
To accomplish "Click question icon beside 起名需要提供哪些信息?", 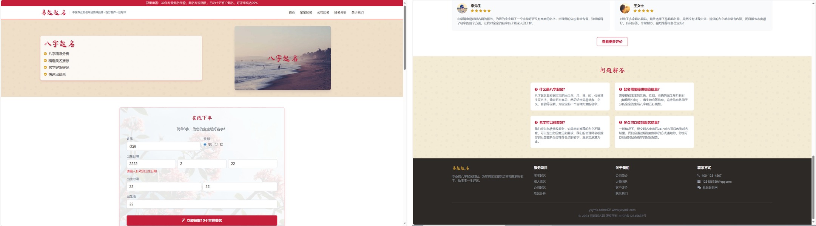I will (x=620, y=90).
